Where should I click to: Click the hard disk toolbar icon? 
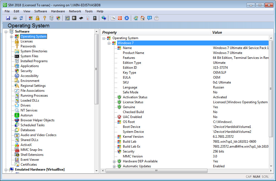tap(95, 18)
